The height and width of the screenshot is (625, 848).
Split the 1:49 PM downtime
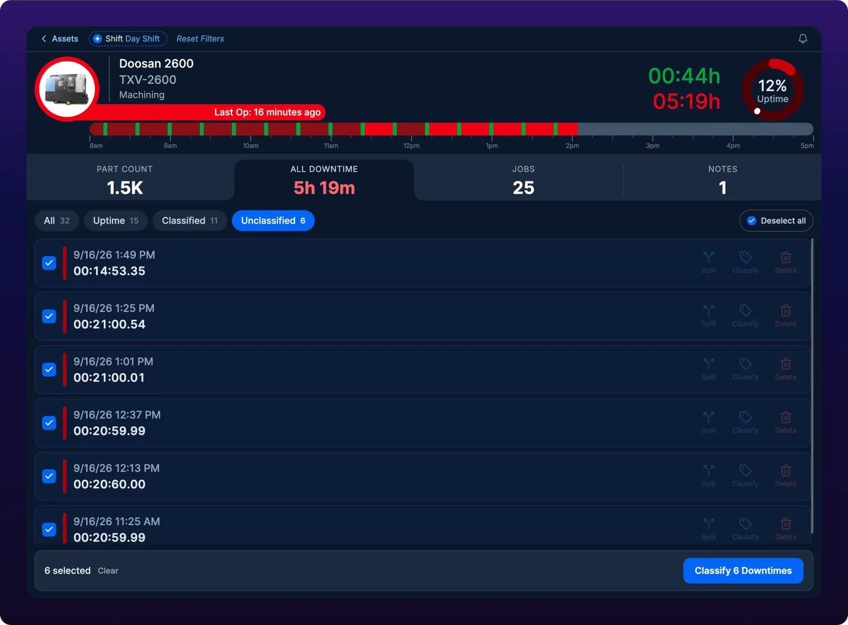point(708,262)
